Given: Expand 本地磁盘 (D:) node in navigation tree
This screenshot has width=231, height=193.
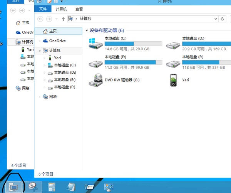Looking at the screenshot, I should click(x=45, y=73).
